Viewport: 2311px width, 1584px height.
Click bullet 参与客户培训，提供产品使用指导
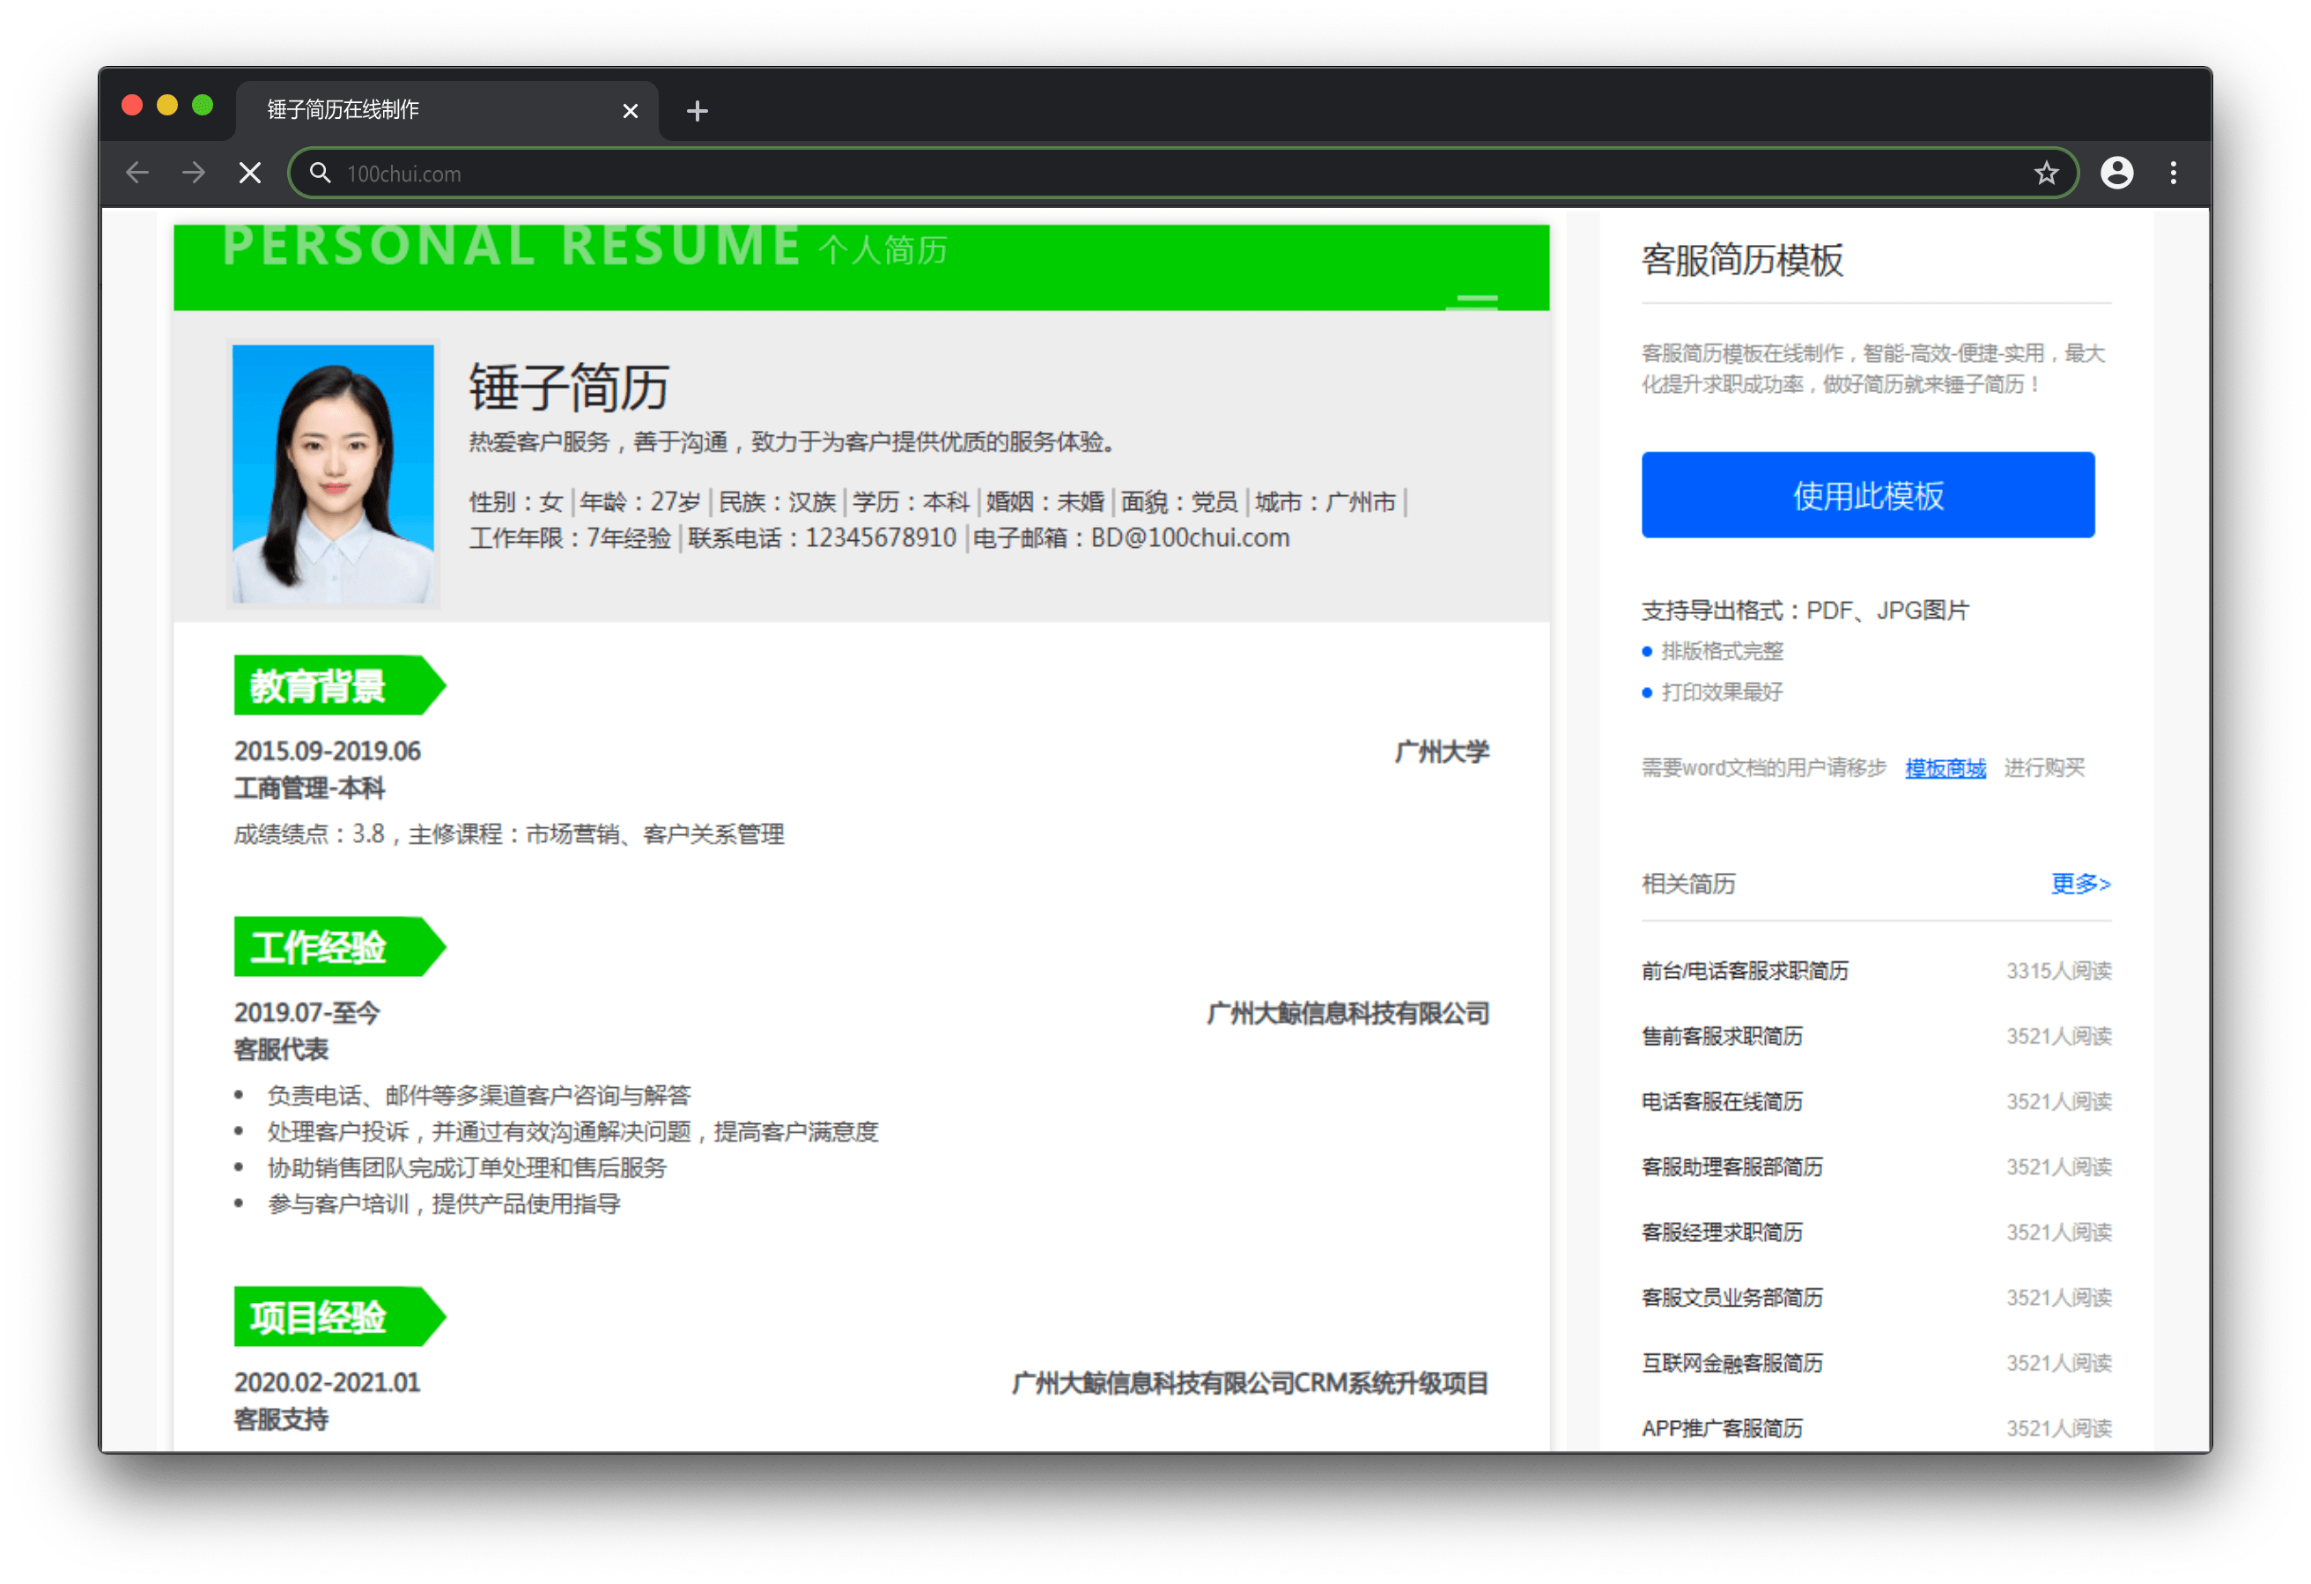pos(444,1204)
